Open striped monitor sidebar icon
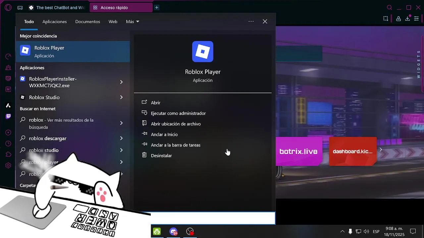 [x=8, y=78]
